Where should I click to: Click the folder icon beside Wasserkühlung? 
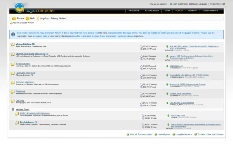click(13, 44)
